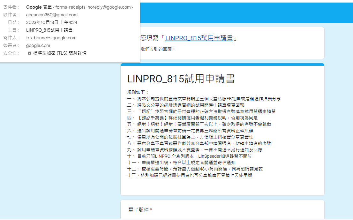The height and width of the screenshot is (220, 353).
Task: Click rule 七 about public private-server groups
Action: 190,137
